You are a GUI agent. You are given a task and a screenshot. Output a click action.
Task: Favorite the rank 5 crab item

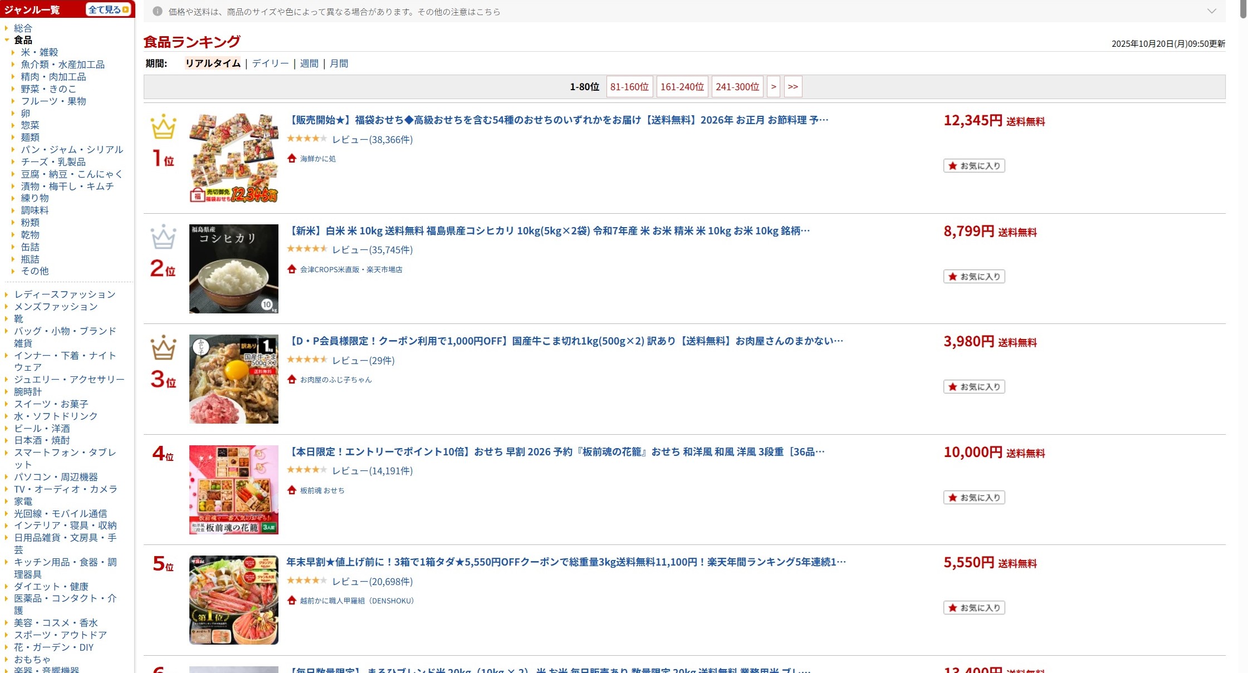pos(974,608)
